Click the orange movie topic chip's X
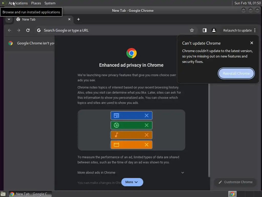The height and width of the screenshot is (197, 262). coord(147,145)
